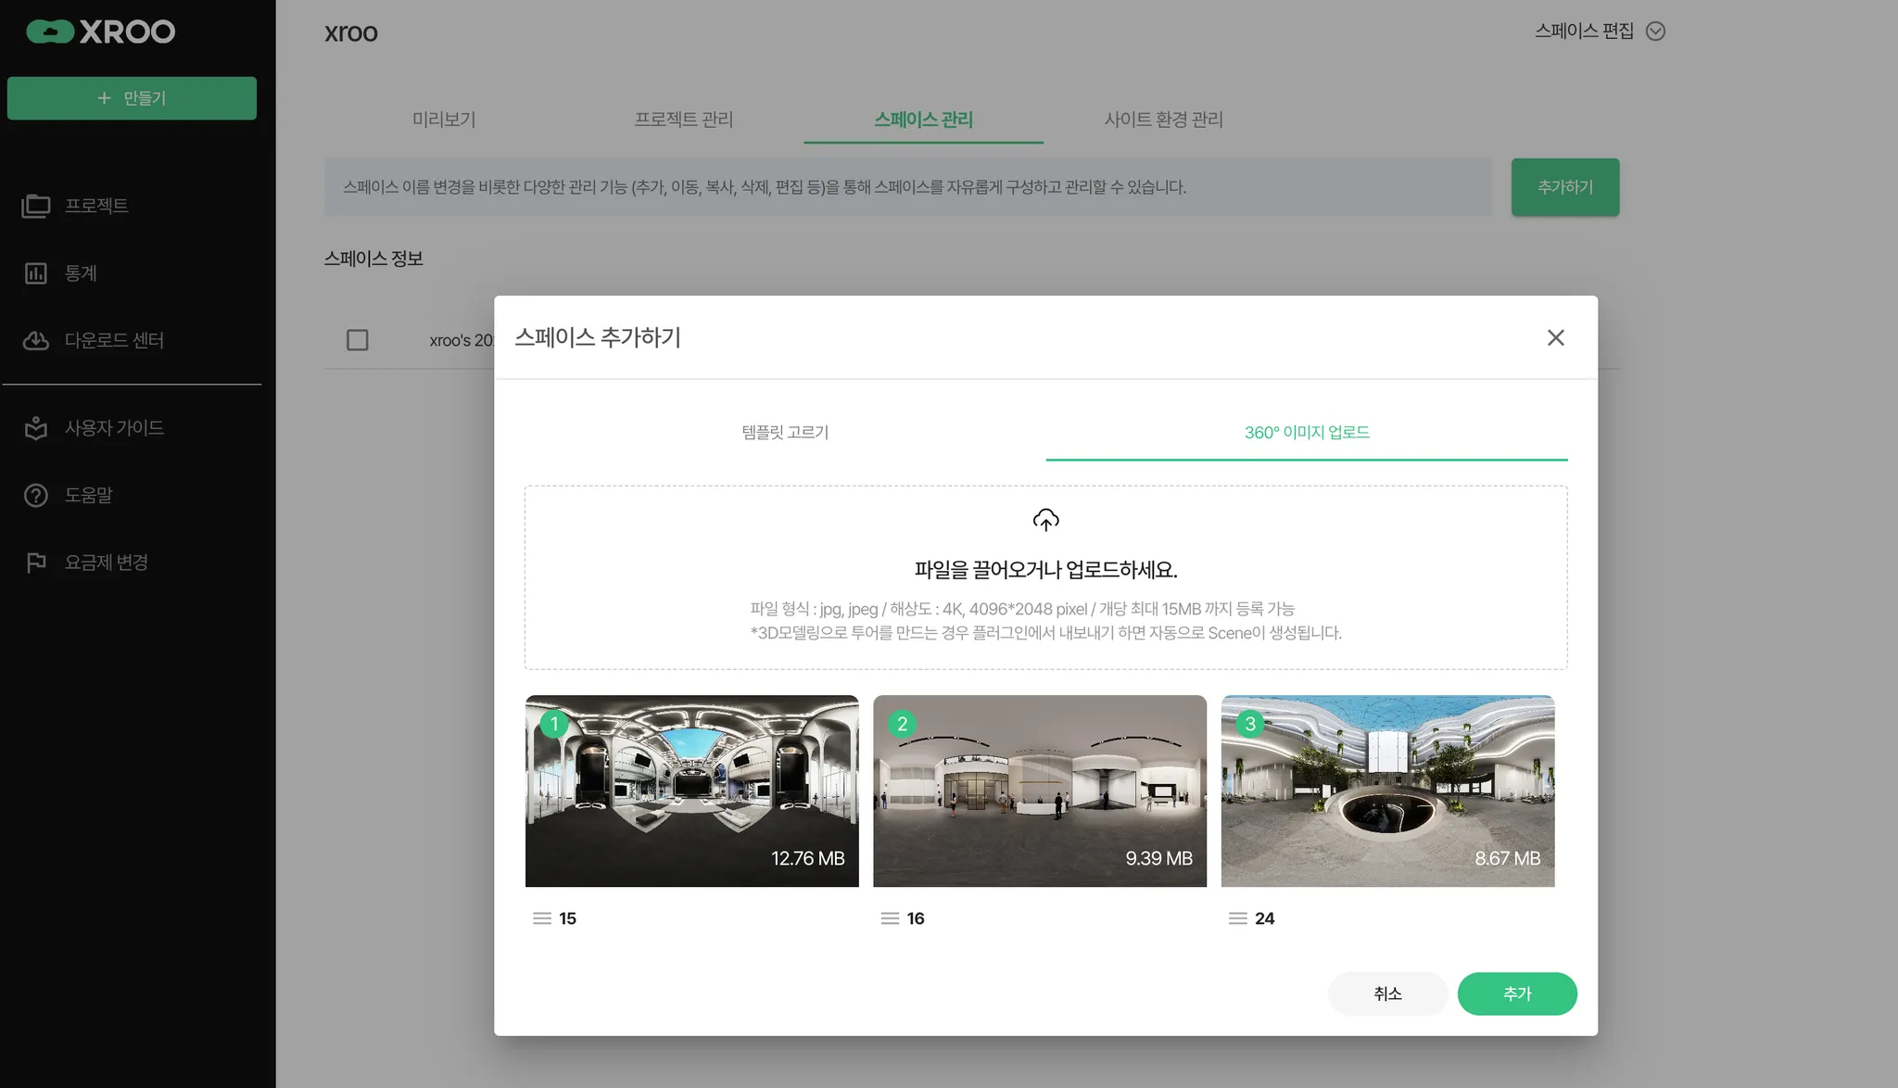This screenshot has width=1898, height=1088.
Task: Open 사용자 가이드 book icon
Action: coord(36,428)
